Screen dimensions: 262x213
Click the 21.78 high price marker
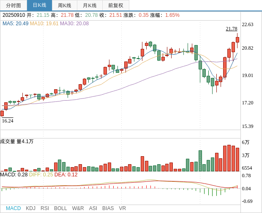(x=231, y=29)
